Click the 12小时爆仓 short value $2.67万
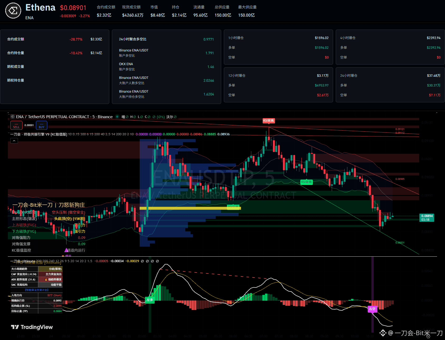Viewport: 445px width, 340px height. (323, 95)
